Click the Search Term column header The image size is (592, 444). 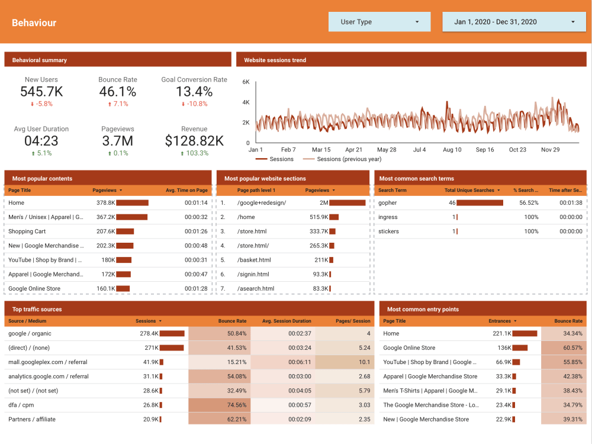tap(392, 190)
